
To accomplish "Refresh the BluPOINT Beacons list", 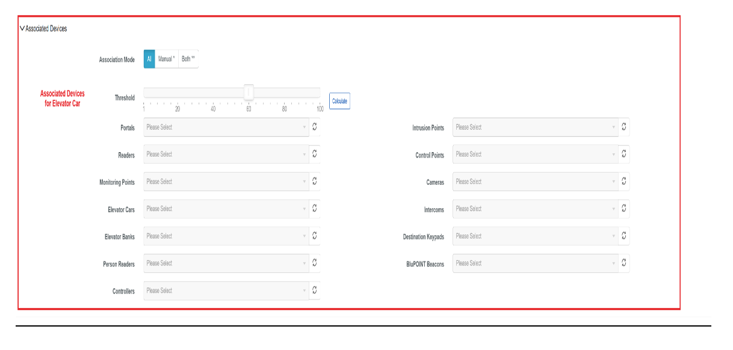I will click(624, 263).
